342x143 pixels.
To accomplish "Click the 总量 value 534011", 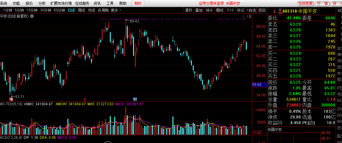I will (x=294, y=100).
